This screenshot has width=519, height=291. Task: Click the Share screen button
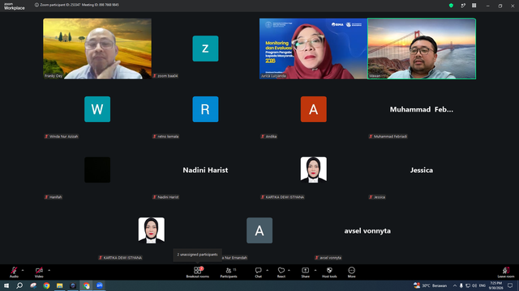(305, 272)
